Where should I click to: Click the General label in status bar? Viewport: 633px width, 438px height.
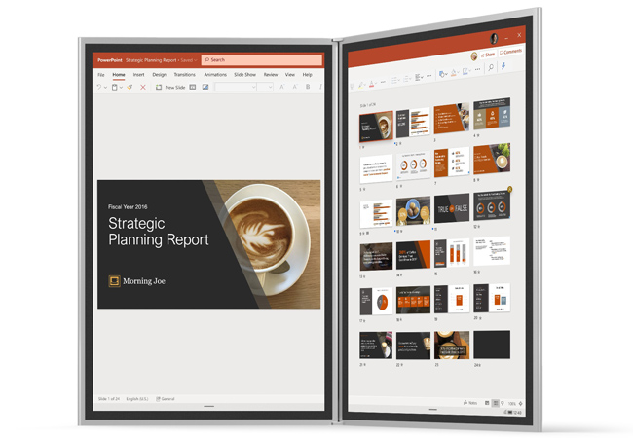click(166, 399)
